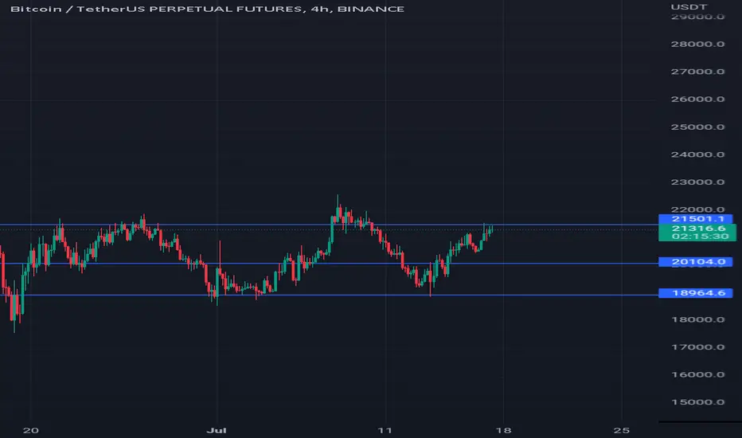
Task: Click the 15000.0 price axis label
Action: [x=697, y=402]
